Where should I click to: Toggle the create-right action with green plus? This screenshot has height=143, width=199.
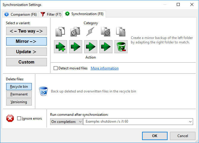(61, 47)
